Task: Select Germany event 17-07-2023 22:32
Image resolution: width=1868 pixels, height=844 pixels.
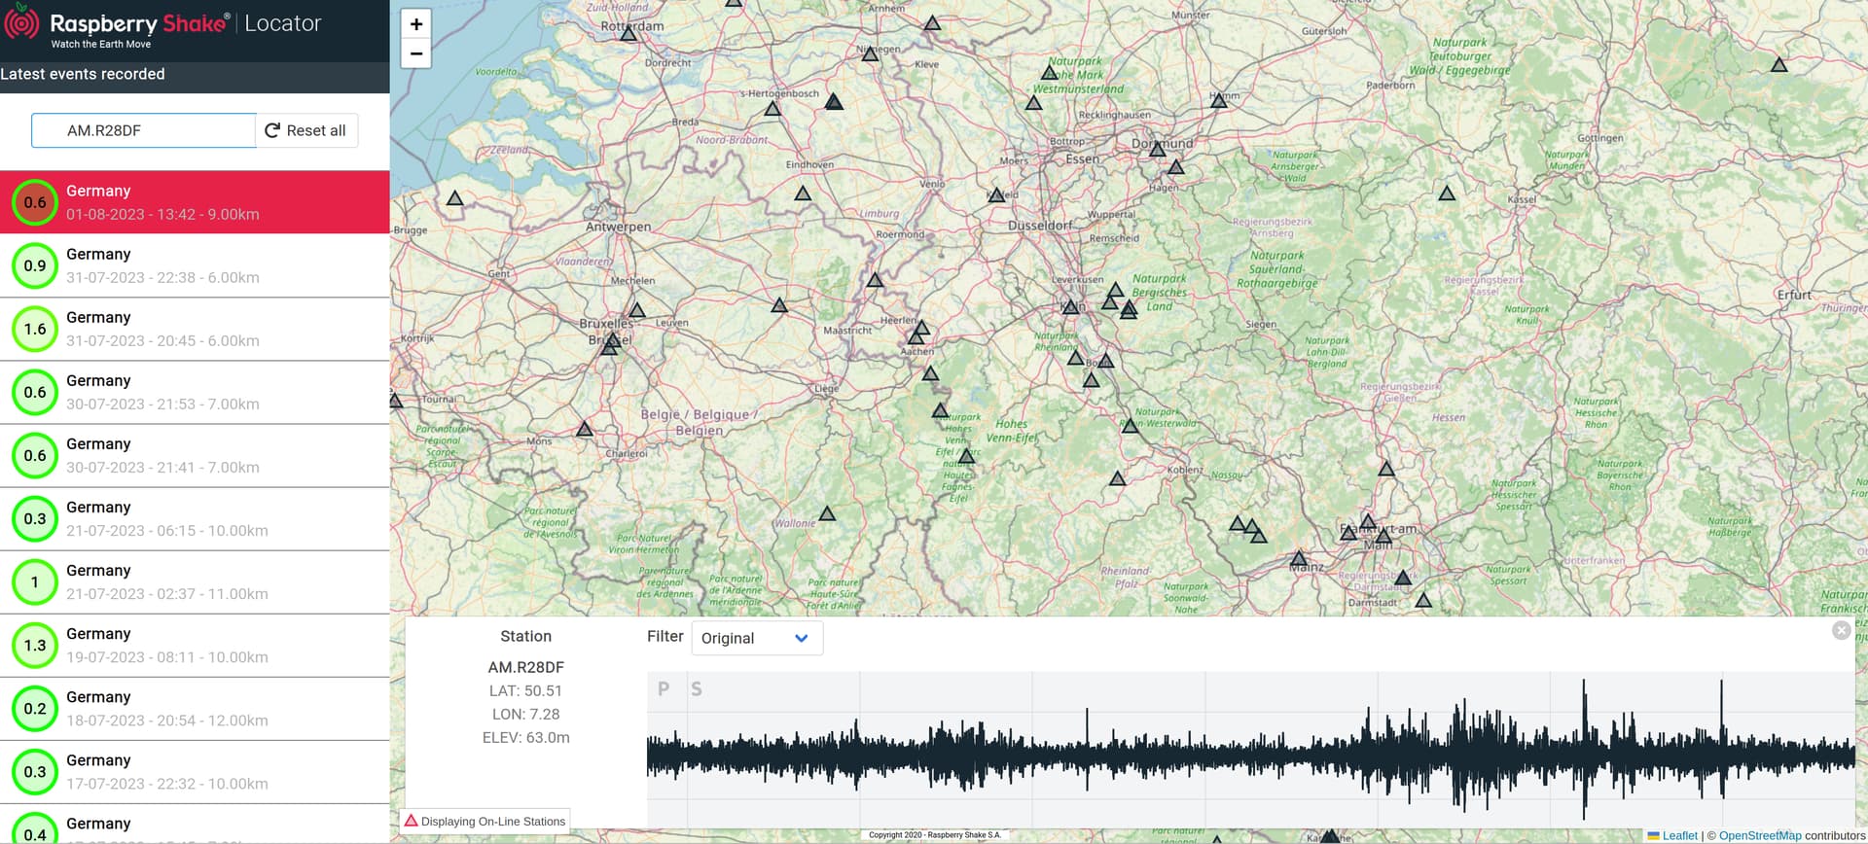Action: [x=195, y=771]
